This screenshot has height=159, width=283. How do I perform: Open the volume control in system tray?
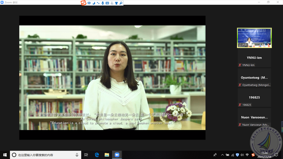(x=242, y=155)
